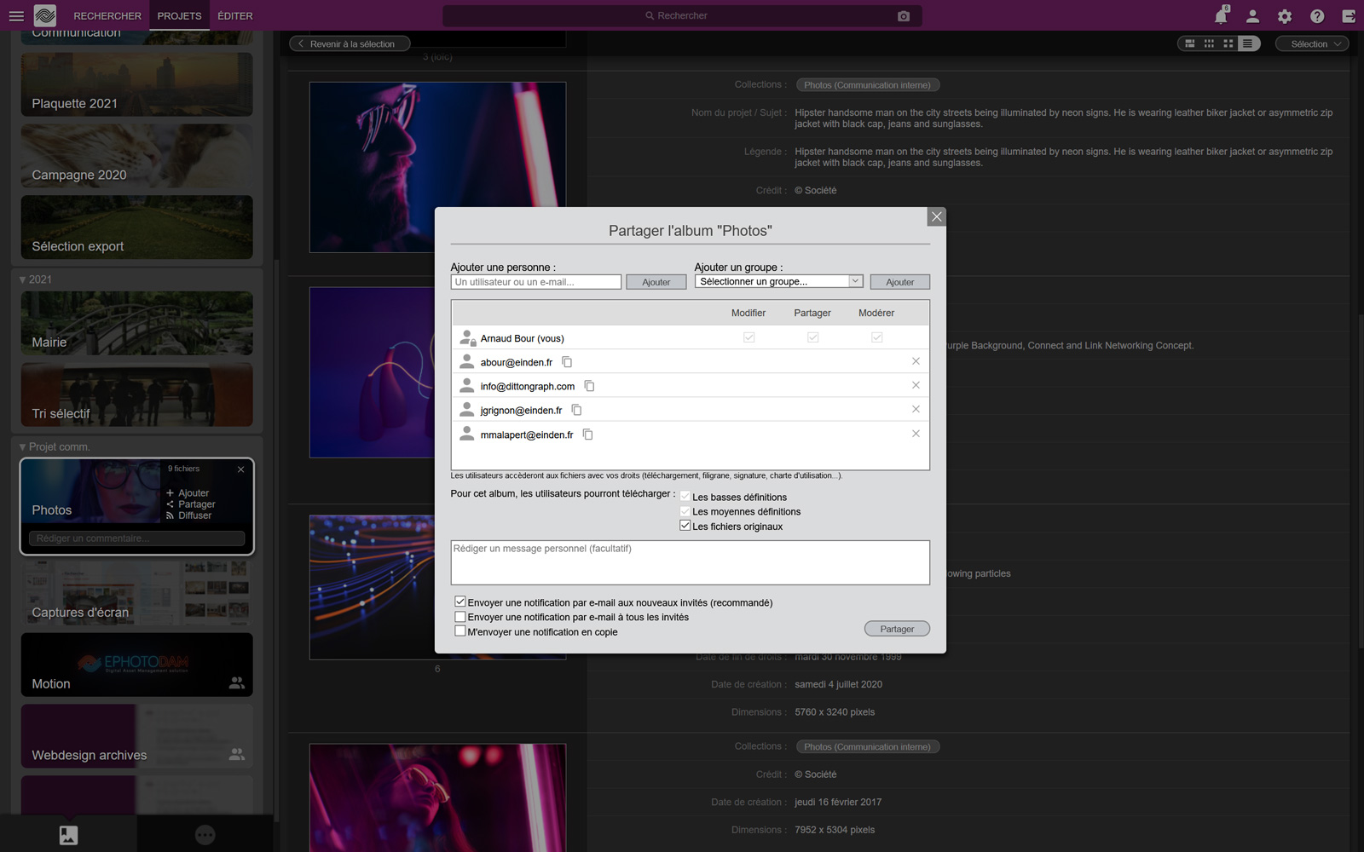Open the hamburger menu icon

pos(16,16)
